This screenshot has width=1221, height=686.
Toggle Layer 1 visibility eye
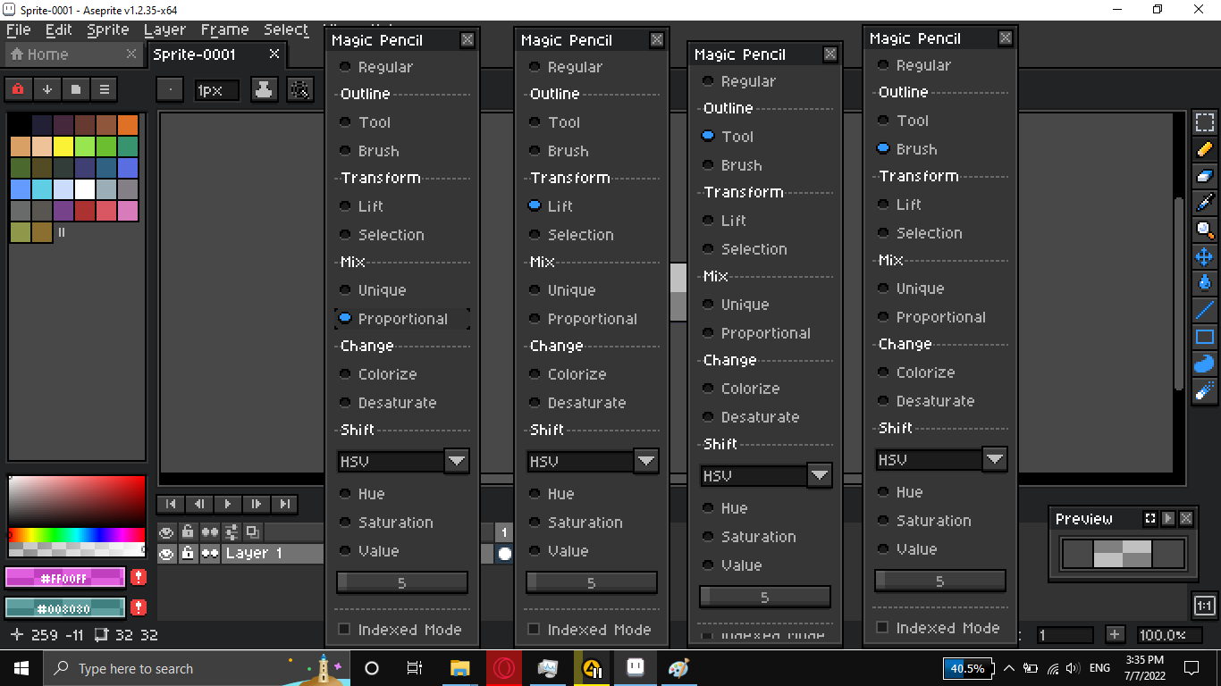pyautogui.click(x=166, y=554)
